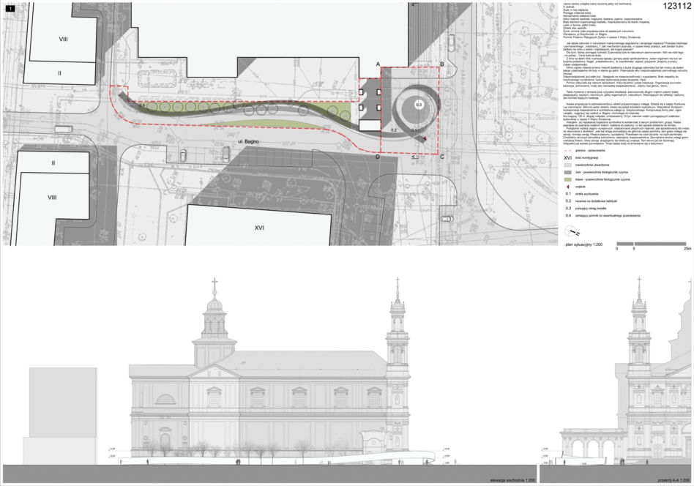Click the 'nawierzchnia utwardzona' legend label
The height and width of the screenshot is (486, 694).
(x=593, y=165)
